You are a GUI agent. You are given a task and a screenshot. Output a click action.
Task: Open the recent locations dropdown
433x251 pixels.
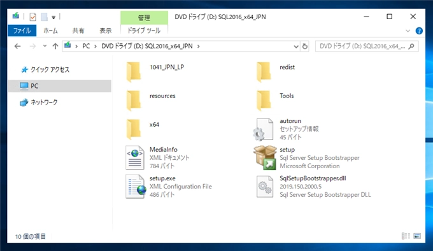[x=45, y=46]
